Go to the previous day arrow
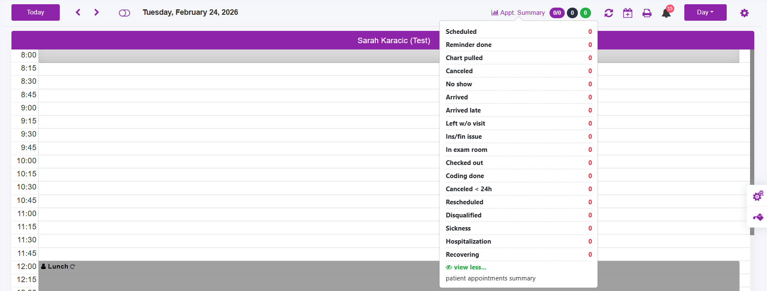Image resolution: width=767 pixels, height=291 pixels. 78,12
